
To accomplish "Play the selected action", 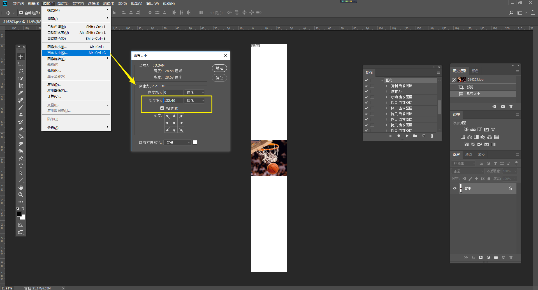I will 407,136.
